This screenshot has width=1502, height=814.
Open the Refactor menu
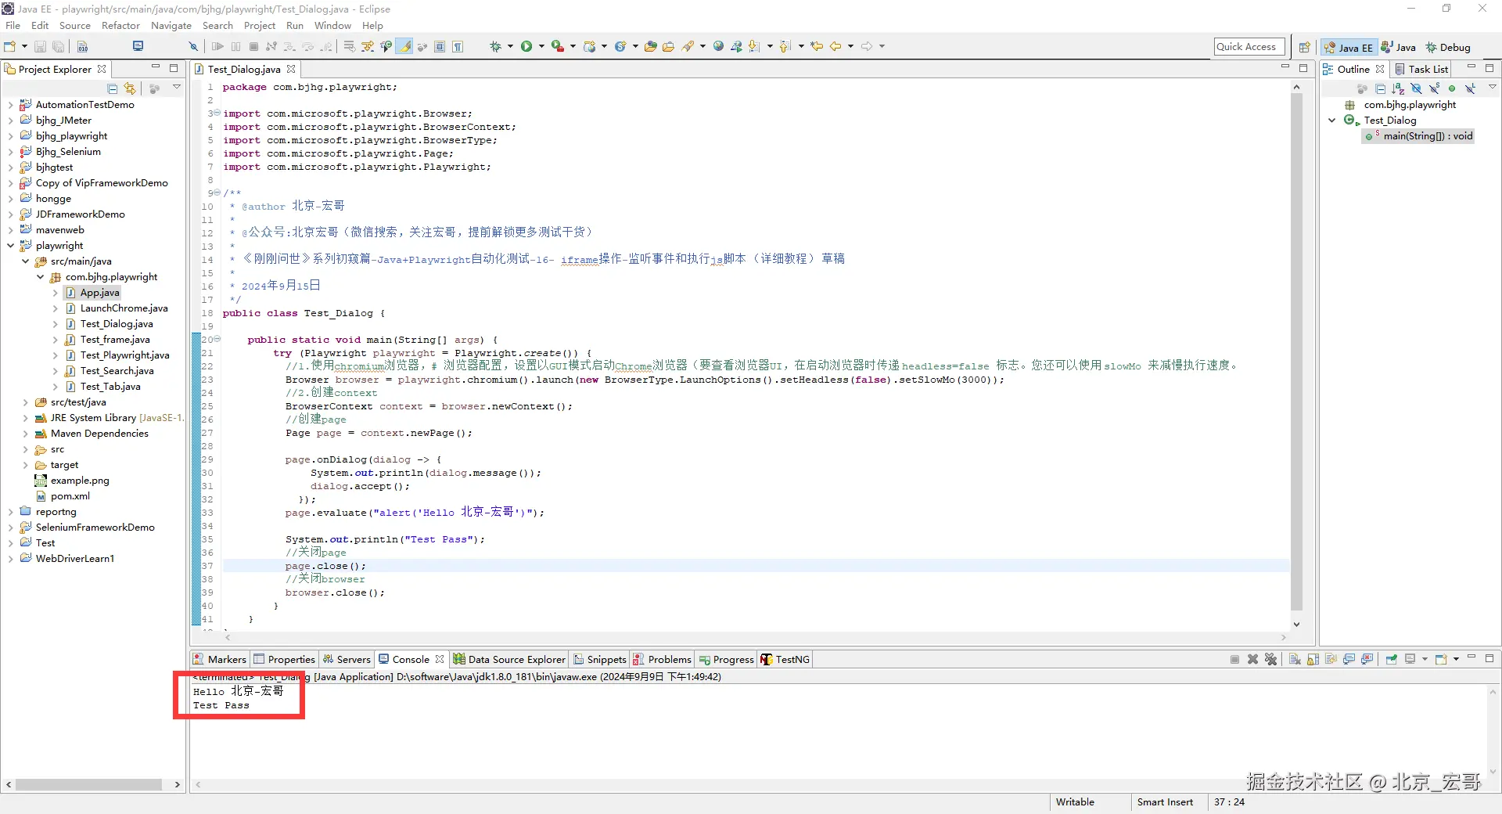coord(120,26)
